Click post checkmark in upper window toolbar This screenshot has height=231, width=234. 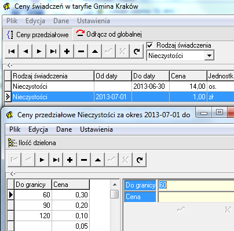[x=109, y=51]
